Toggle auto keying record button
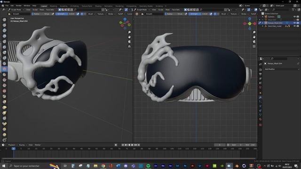 [x=116, y=145]
